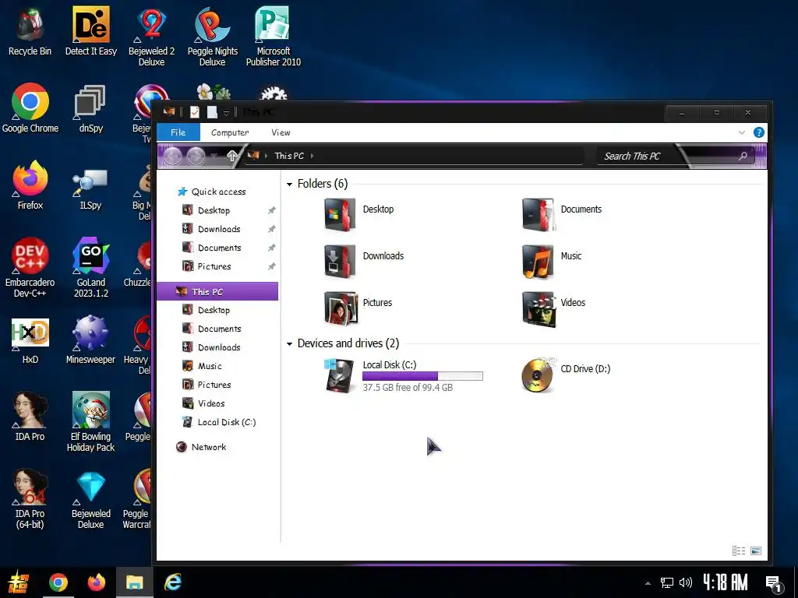Screen dimensions: 798x598
Task: Open Elf Bowling Holiday Pack shortcut
Action: coord(90,421)
